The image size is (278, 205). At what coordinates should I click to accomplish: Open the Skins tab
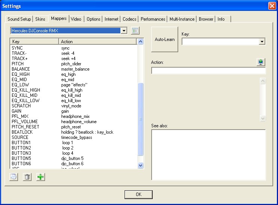click(x=40, y=19)
